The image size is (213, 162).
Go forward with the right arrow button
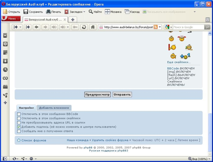(x=45, y=27)
